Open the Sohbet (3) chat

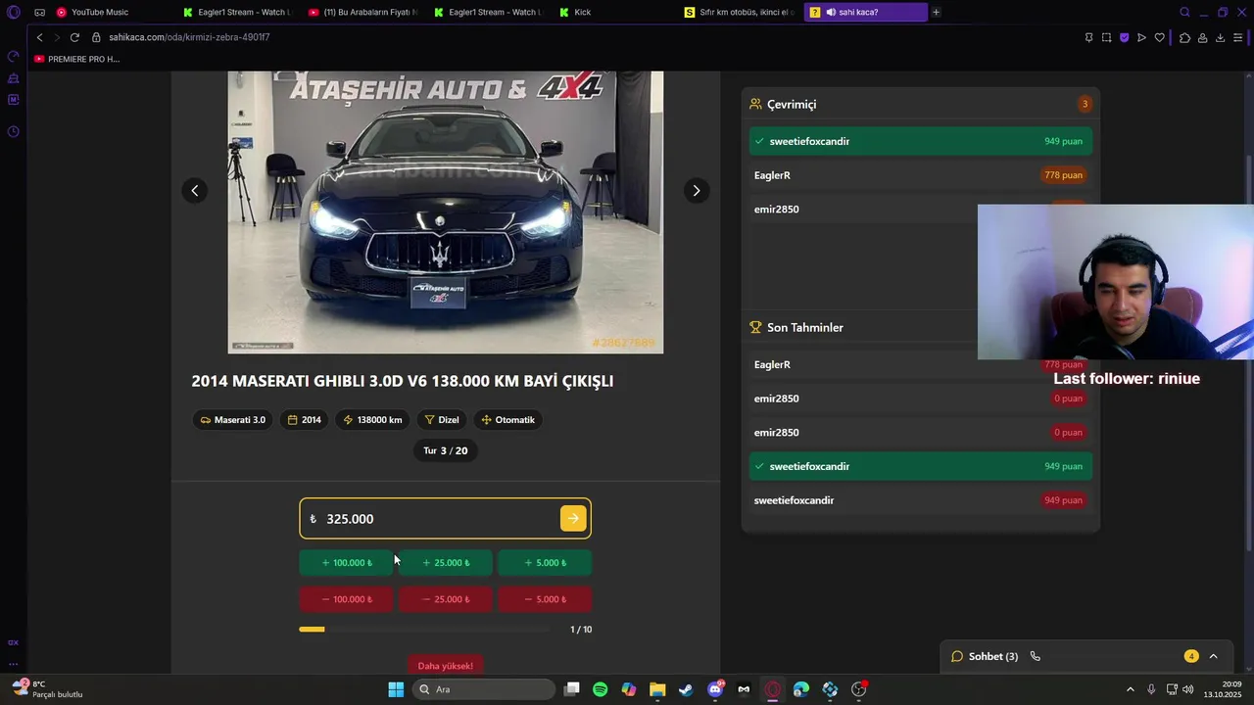click(x=992, y=656)
